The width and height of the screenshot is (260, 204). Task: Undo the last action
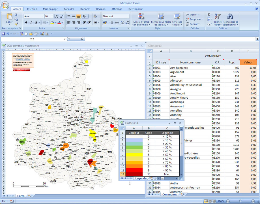click(x=8, y=34)
